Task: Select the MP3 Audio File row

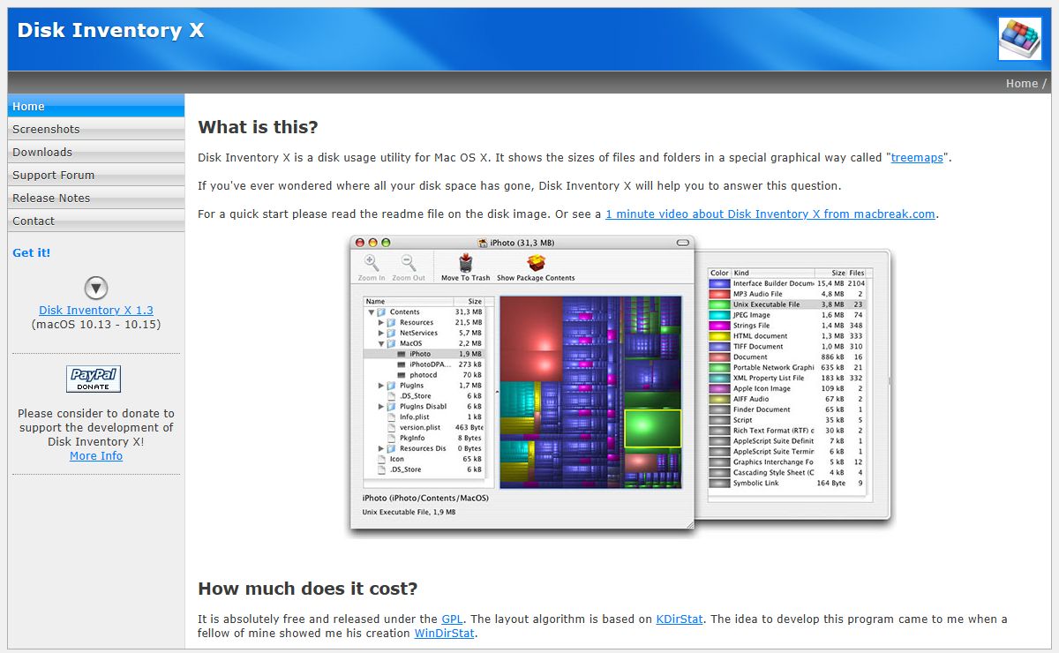Action: coord(787,294)
